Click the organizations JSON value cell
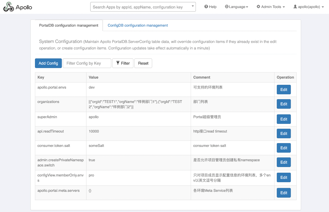 pos(139,104)
